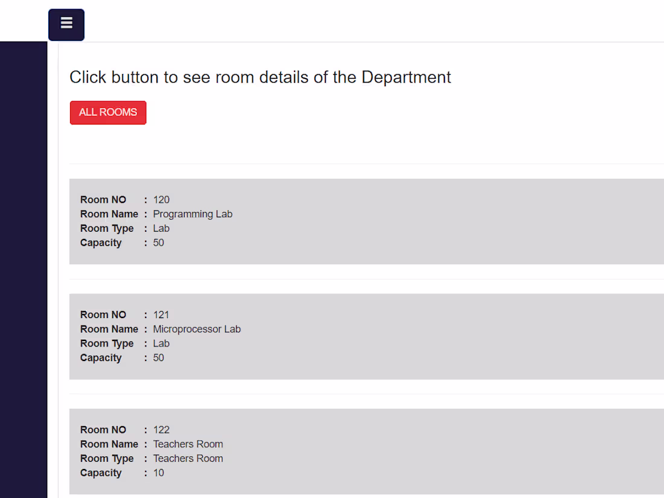Select room number 121 value
Screen dimensions: 664x498
(x=161, y=314)
